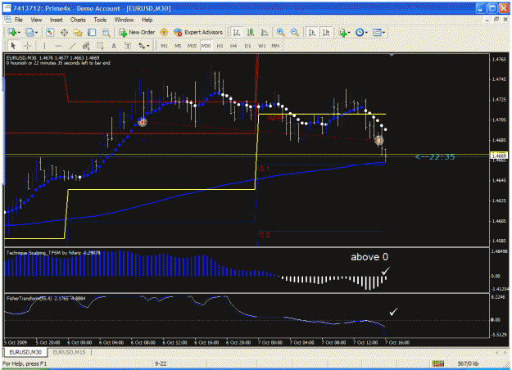
Task: Open the MetaEditor yellow diamond icon
Action: (164, 32)
